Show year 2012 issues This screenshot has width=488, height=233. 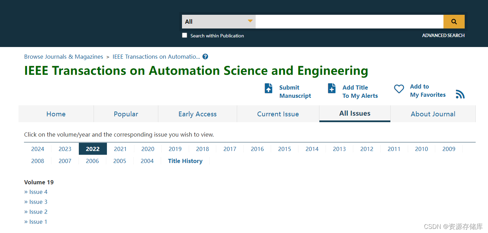[367, 149]
